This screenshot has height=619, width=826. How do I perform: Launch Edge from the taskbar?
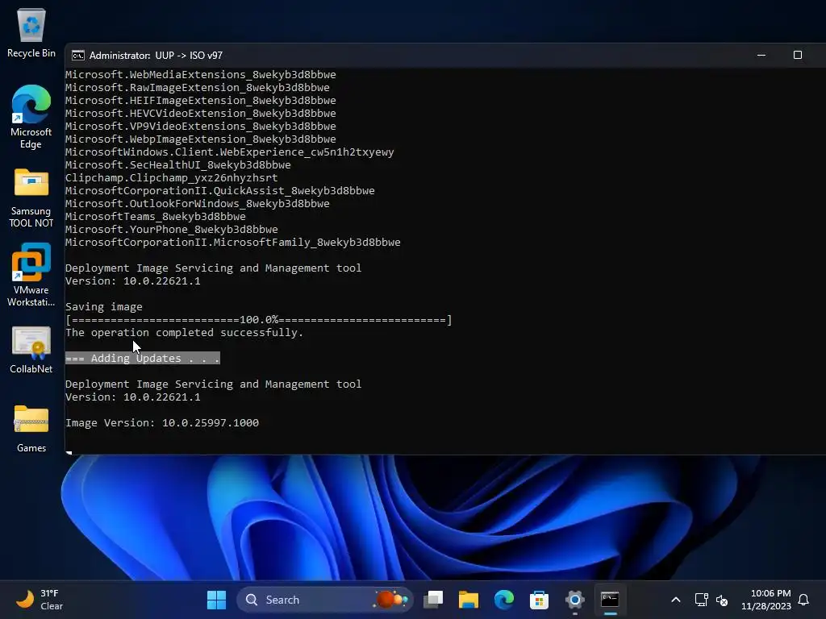[x=503, y=600]
